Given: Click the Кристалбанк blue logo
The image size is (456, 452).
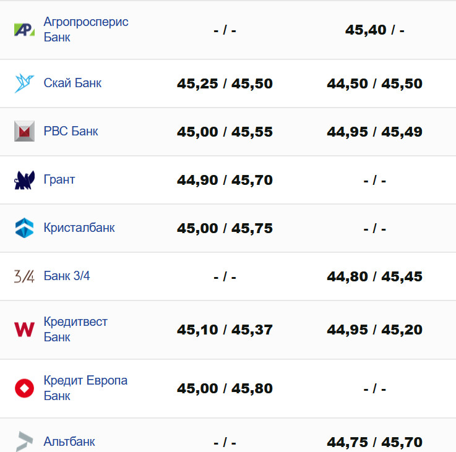Looking at the screenshot, I should pos(24,228).
